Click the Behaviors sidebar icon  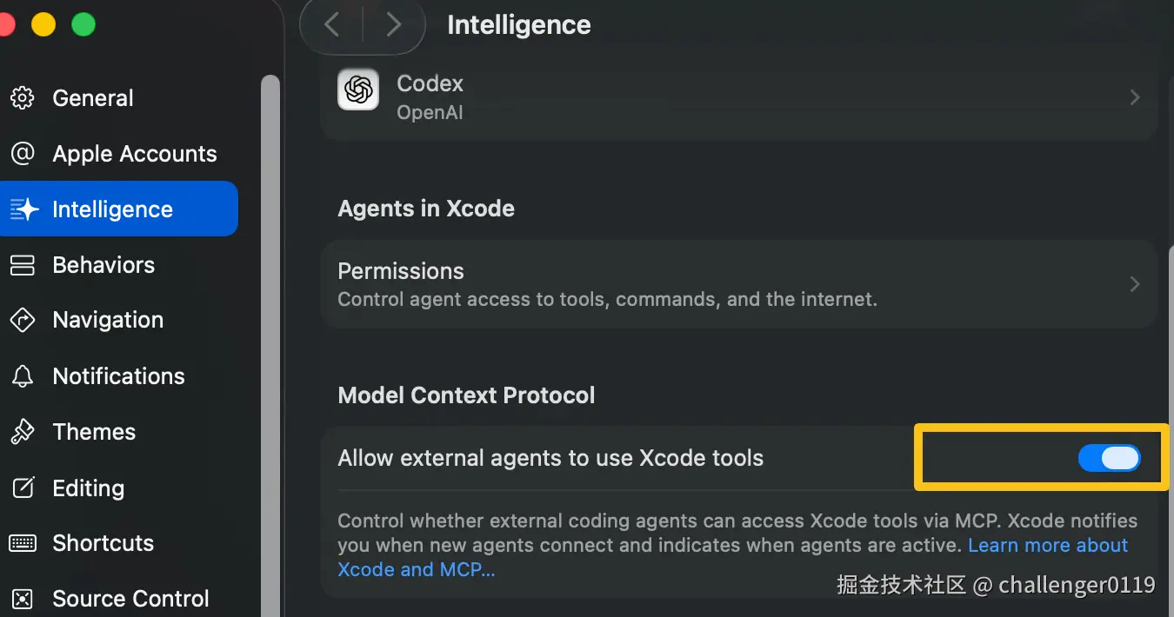23,265
